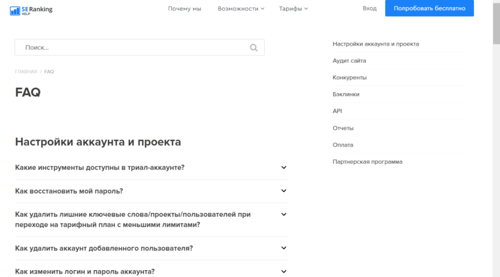Viewport: 500px width, 277px height.
Task: Expand the удалить лишние ключевые слова question
Action: [151, 219]
